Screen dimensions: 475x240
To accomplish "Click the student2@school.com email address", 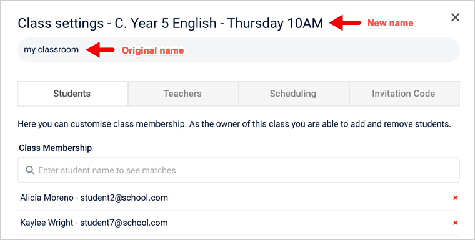I will coord(124,198).
